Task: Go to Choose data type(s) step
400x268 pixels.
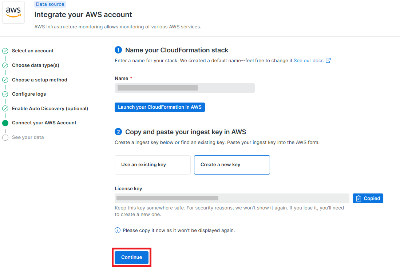Action: (35, 65)
